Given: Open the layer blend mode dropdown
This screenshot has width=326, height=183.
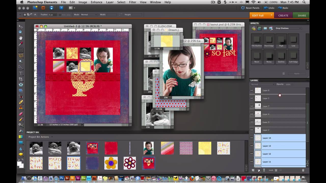Looking at the screenshot, I should tap(263, 84).
